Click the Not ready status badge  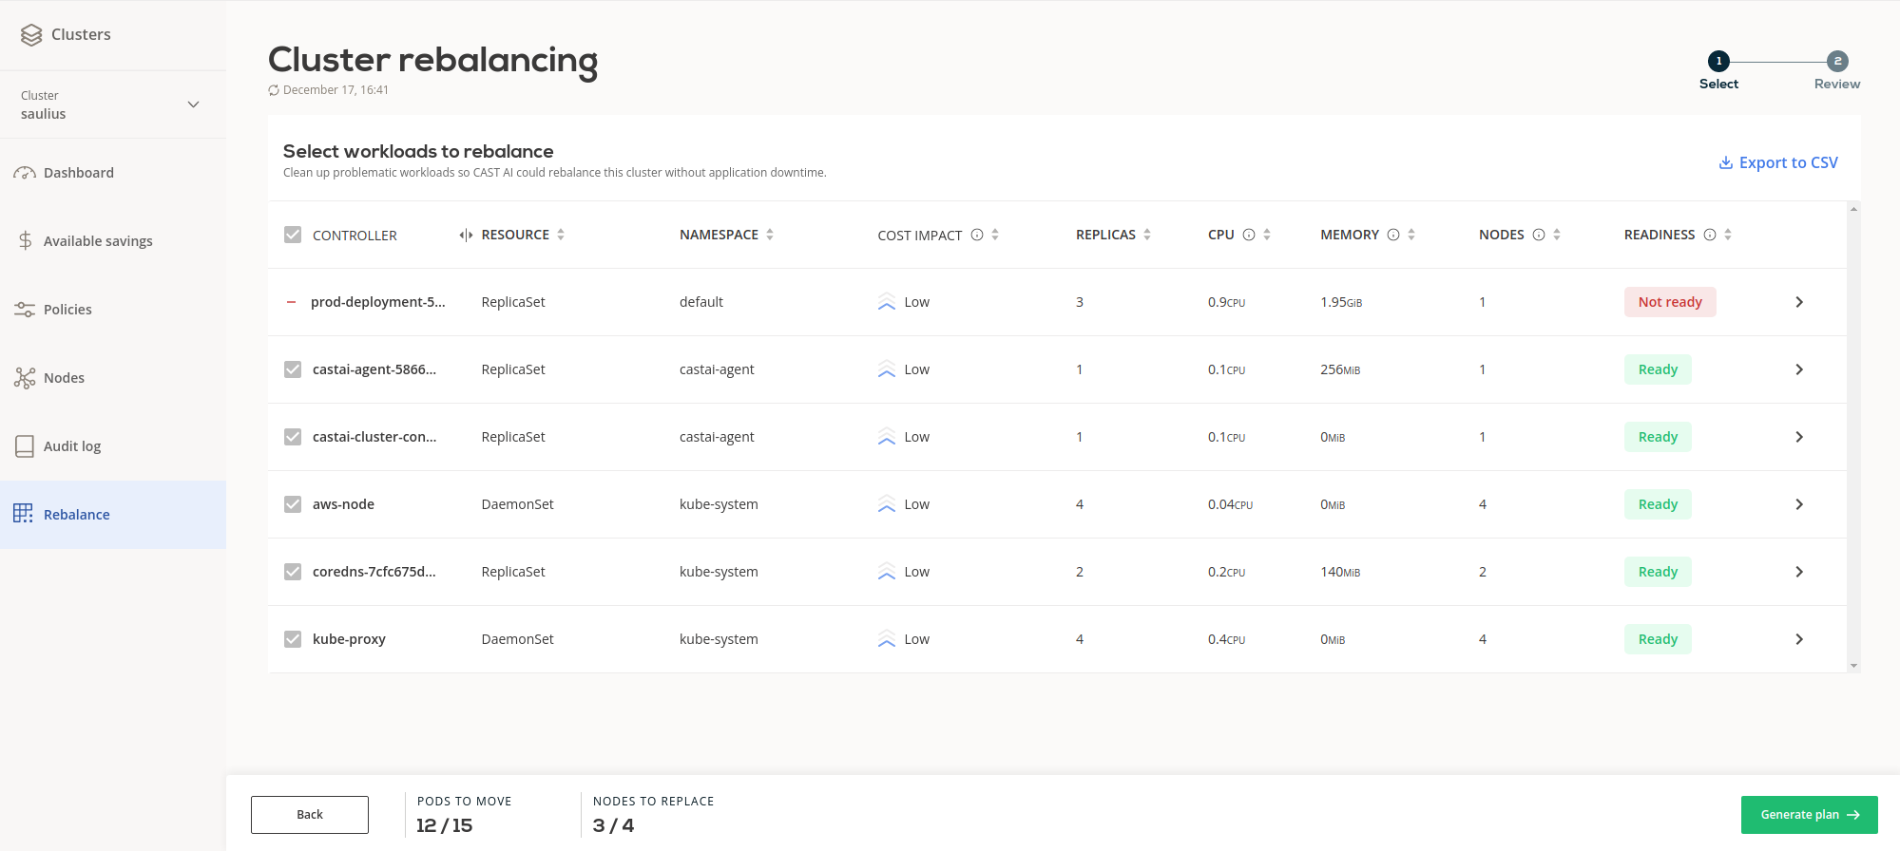(x=1670, y=302)
